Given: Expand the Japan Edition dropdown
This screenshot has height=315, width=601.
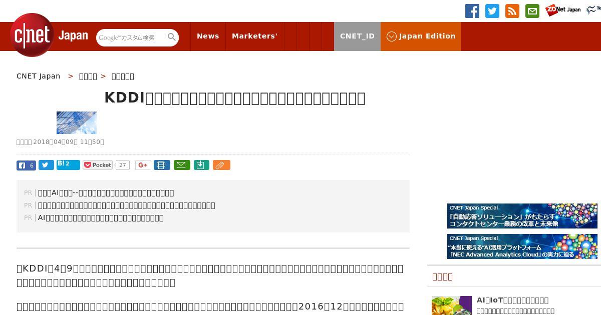Looking at the screenshot, I should coord(421,36).
